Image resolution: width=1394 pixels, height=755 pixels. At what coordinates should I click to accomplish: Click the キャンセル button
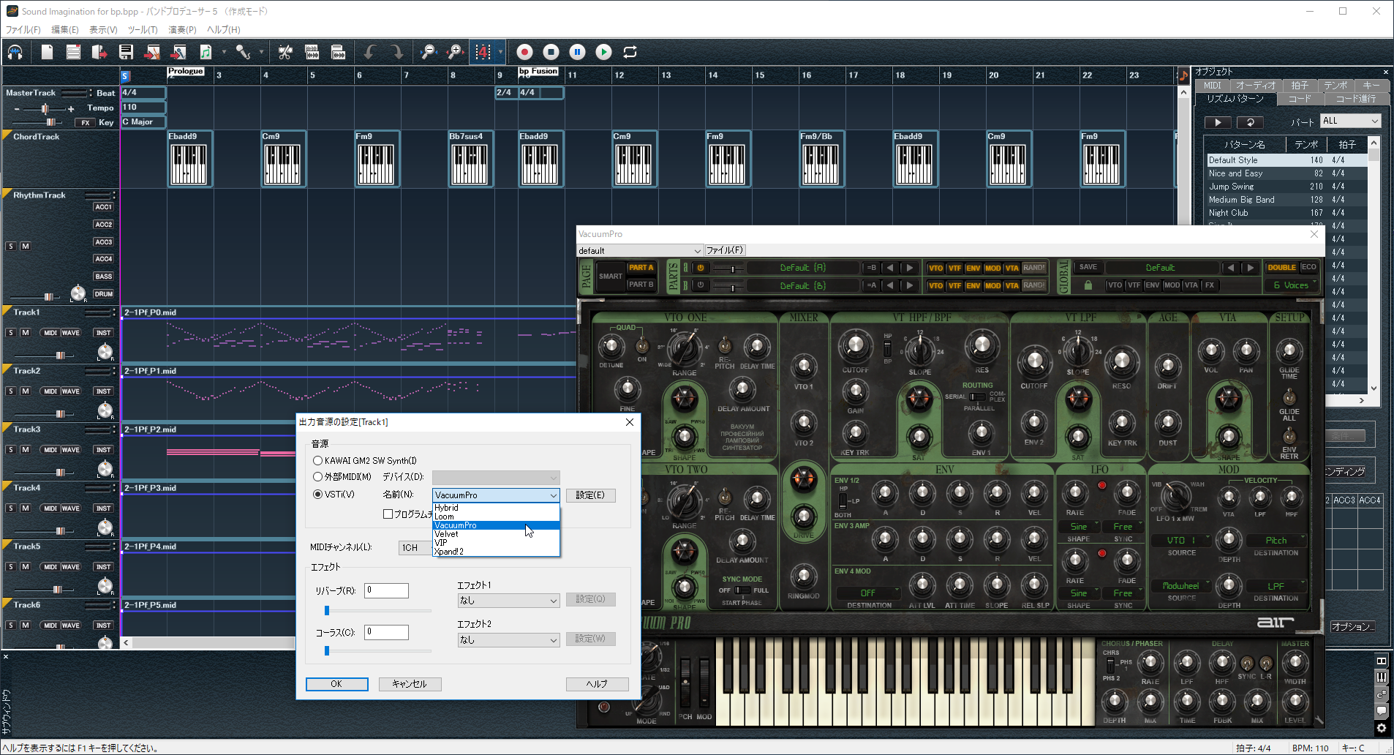coord(410,684)
